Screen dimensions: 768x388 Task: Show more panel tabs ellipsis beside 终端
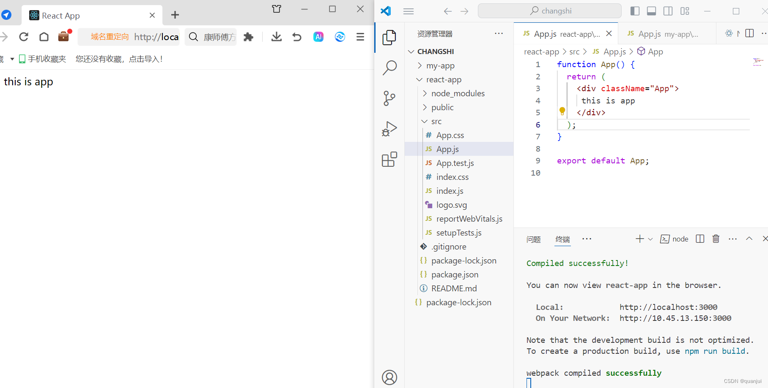(587, 239)
